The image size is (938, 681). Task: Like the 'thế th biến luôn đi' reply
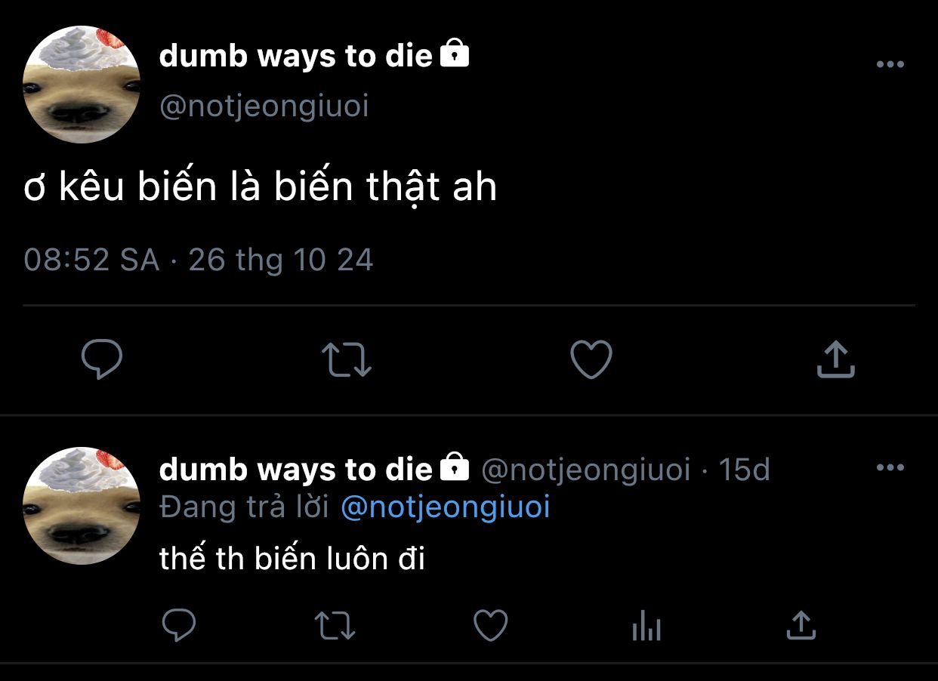(490, 625)
